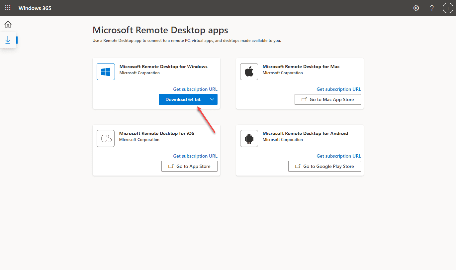Get subscription URL for Mac
Screen dimensions: 456x270
point(338,89)
